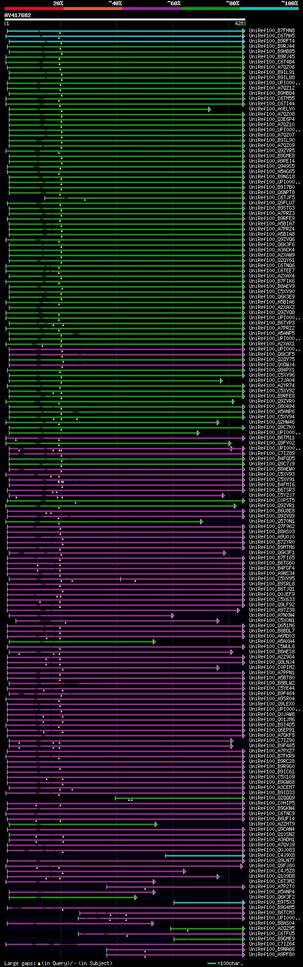Select the AV417682 query title
Viewport: 303px width, 967px height.
coord(18,15)
